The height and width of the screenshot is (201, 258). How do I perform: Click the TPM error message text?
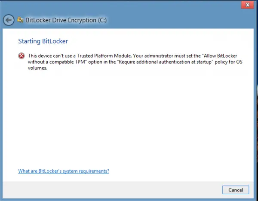click(x=135, y=62)
